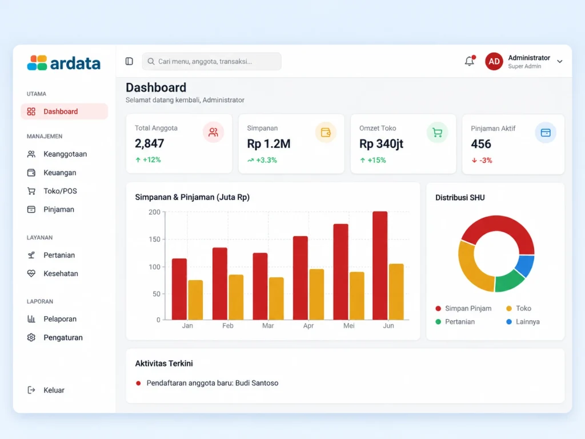The width and height of the screenshot is (585, 439).
Task: Focus the Cari menu search field
Action: (211, 61)
